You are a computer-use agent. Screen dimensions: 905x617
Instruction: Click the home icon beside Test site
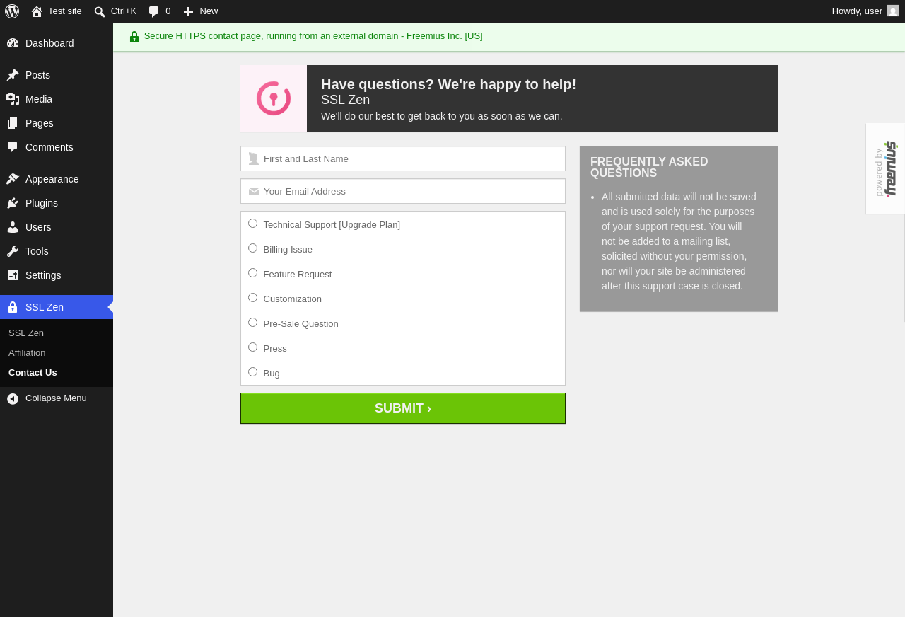point(37,11)
